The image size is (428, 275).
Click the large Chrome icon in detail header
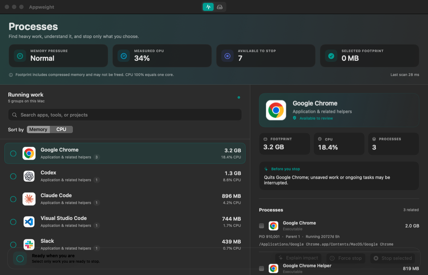coord(276,110)
